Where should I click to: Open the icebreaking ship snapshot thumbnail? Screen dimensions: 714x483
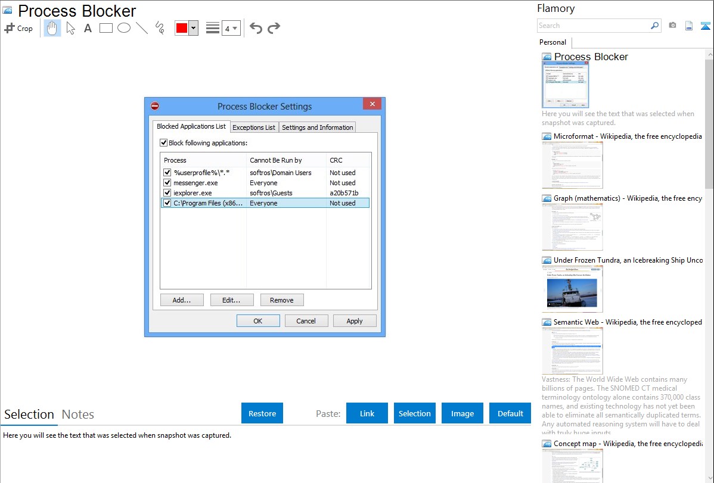(x=572, y=289)
